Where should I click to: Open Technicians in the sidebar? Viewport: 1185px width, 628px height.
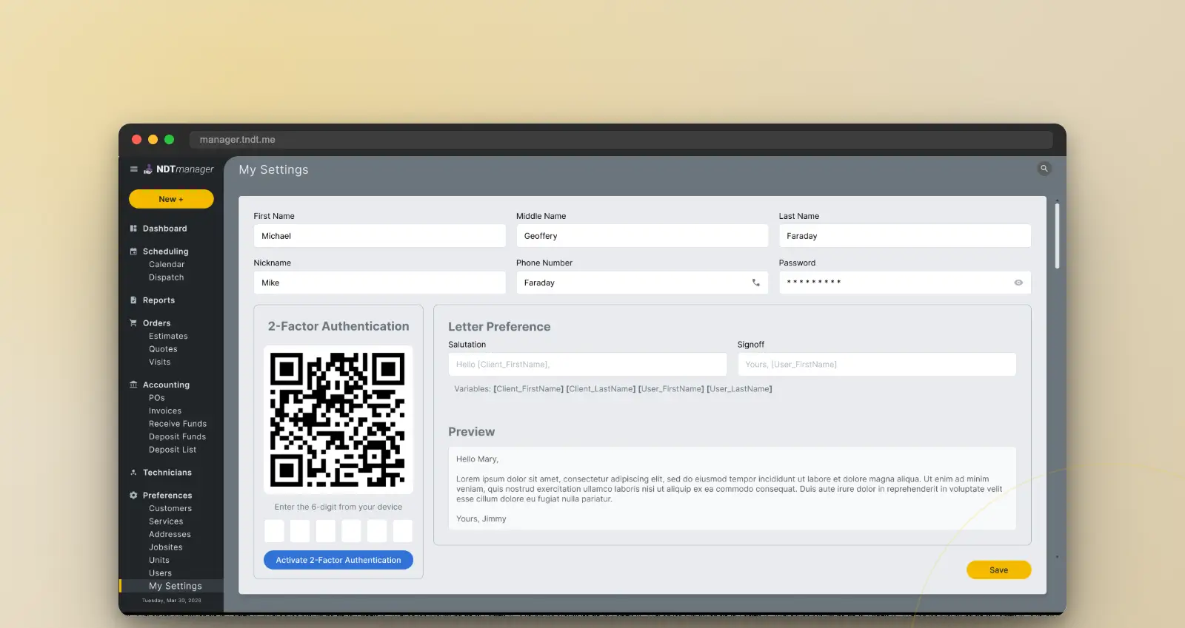point(167,473)
